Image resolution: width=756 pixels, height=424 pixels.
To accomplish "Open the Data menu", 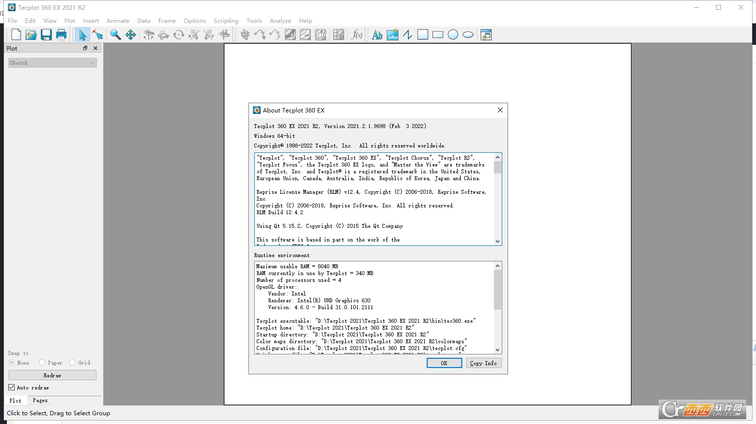I will point(144,21).
